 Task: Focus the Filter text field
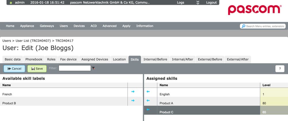coord(75,68)
